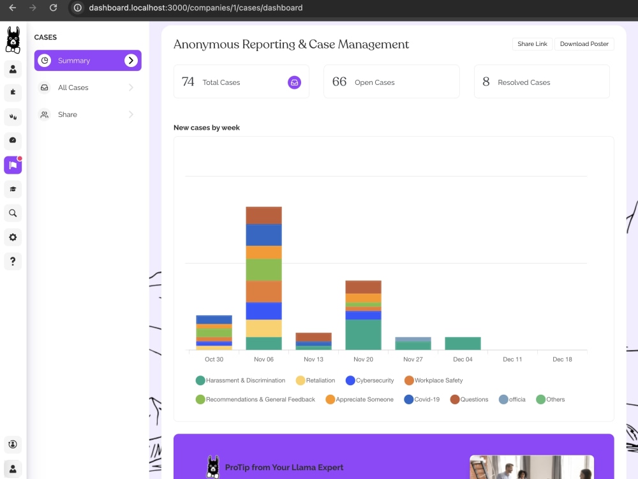Click the llama icon in the ProTip banner
This screenshot has width=638, height=479.
pyautogui.click(x=213, y=467)
